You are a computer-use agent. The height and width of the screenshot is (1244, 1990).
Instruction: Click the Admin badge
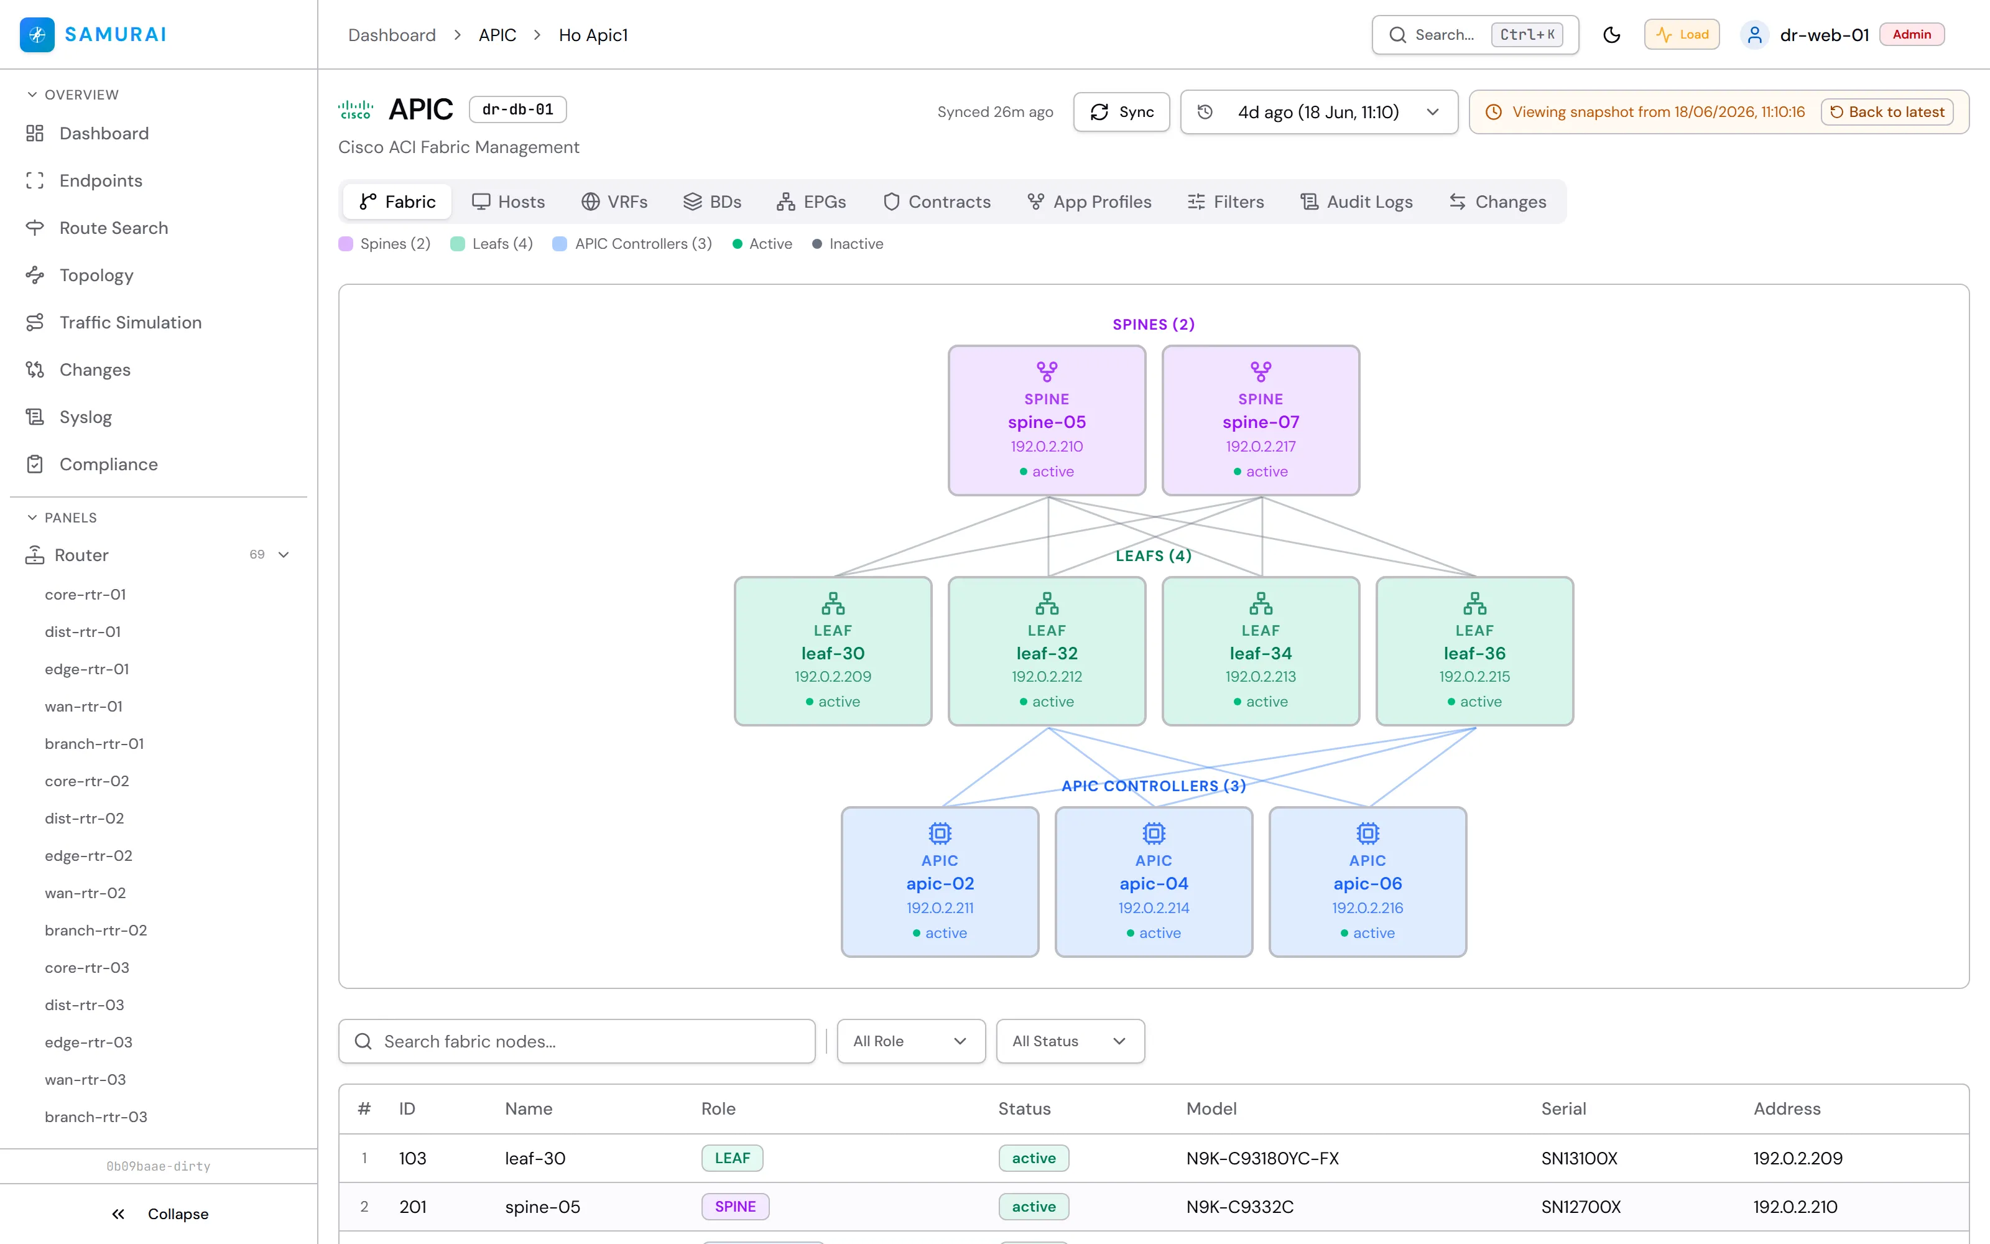click(1912, 35)
